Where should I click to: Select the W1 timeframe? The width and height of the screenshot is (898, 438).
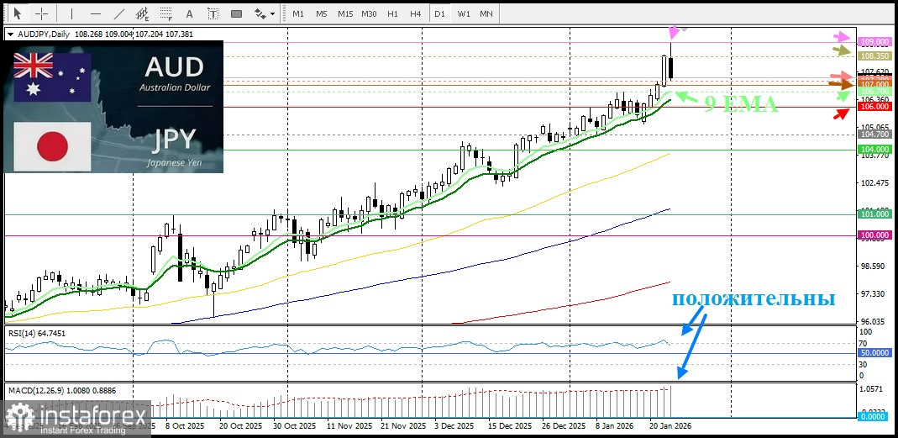464,13
